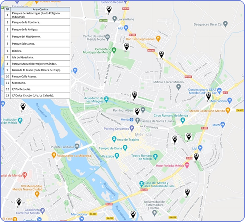The width and height of the screenshot is (245, 222).
Task: Select 'Parque Calle Atenas.' table row
Action: (37, 76)
